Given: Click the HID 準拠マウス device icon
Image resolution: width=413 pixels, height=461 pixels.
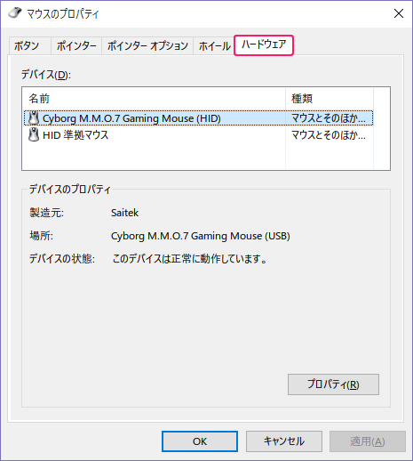Looking at the screenshot, I should pyautogui.click(x=34, y=135).
